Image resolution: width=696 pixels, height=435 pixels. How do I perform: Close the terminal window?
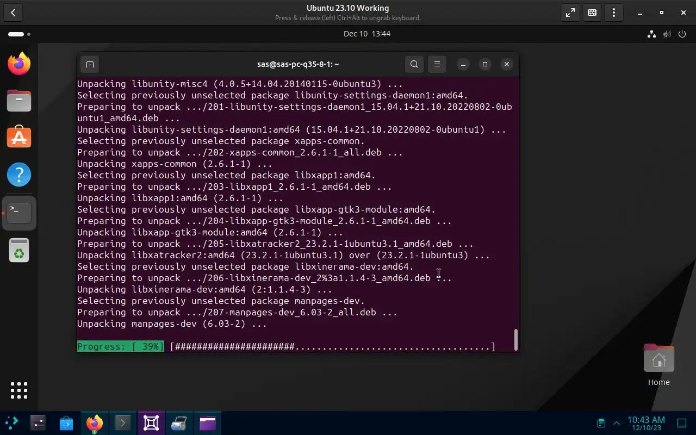507,64
